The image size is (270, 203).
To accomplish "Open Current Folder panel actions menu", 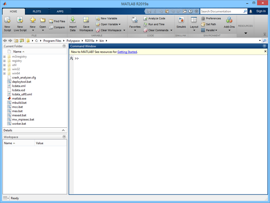I will [64, 46].
